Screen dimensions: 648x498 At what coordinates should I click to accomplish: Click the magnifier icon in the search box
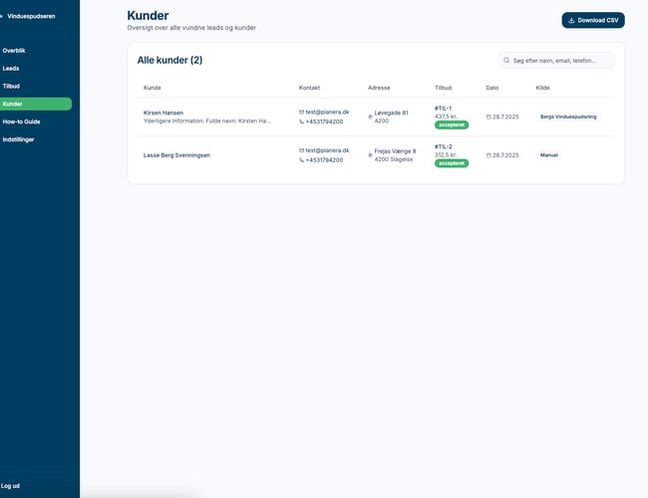coord(506,61)
